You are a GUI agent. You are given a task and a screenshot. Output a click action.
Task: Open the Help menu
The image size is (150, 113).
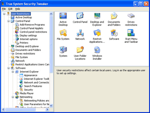(18, 9)
